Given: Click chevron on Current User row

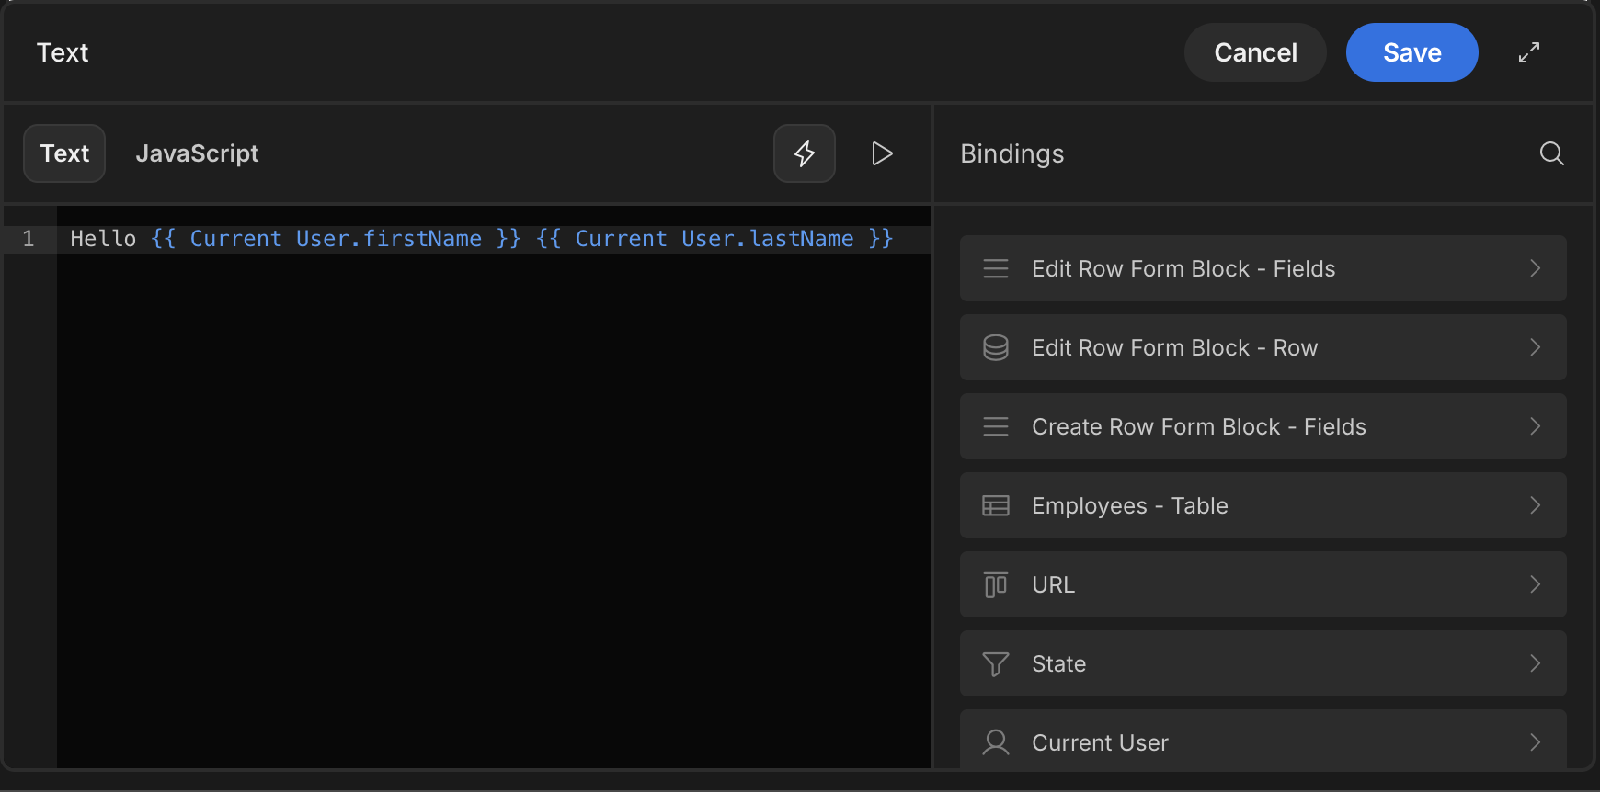Looking at the screenshot, I should point(1535,742).
